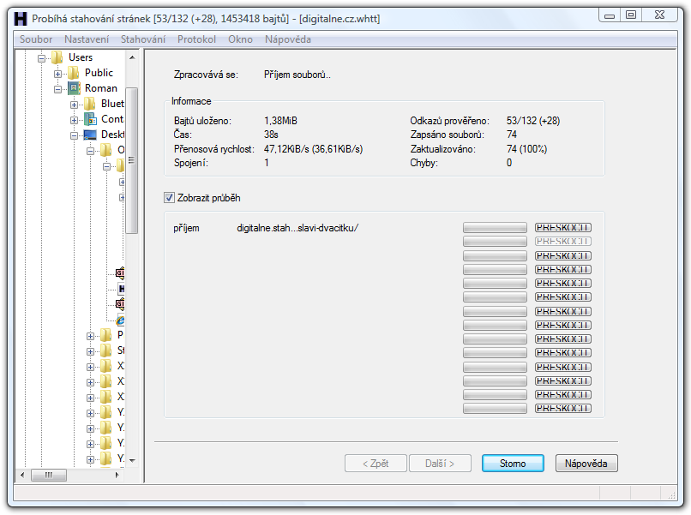The height and width of the screenshot is (515, 691).
Task: Click the 47,12KiB/s (36,61KiB/s) transfer rate value
Action: [313, 149]
